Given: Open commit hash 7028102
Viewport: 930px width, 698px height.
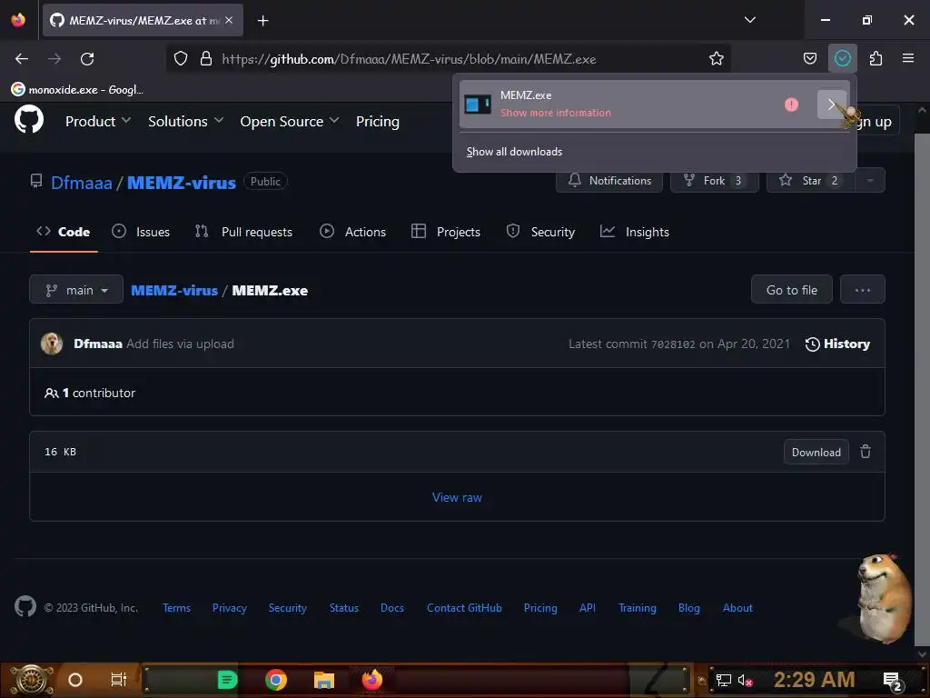Looking at the screenshot, I should [x=673, y=344].
